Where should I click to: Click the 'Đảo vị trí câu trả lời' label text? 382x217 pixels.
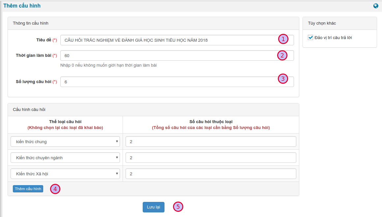(333, 37)
